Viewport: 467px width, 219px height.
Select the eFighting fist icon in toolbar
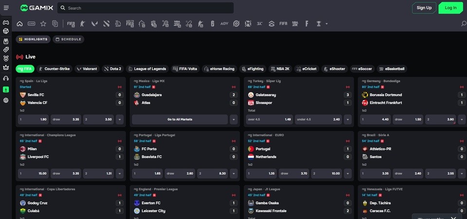pos(154,24)
